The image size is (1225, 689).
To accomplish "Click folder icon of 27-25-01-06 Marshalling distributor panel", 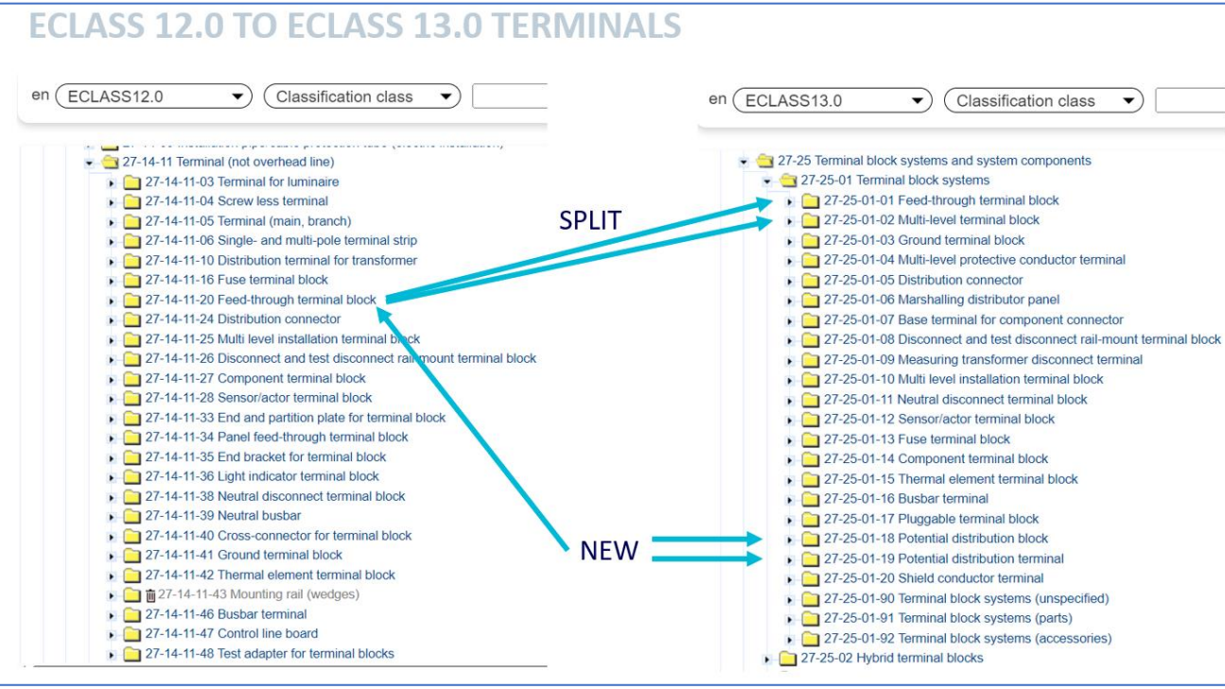I will pyautogui.click(x=811, y=301).
